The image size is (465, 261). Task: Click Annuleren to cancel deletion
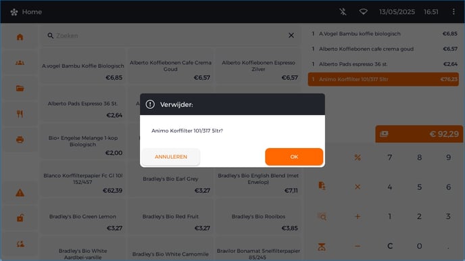pyautogui.click(x=171, y=157)
